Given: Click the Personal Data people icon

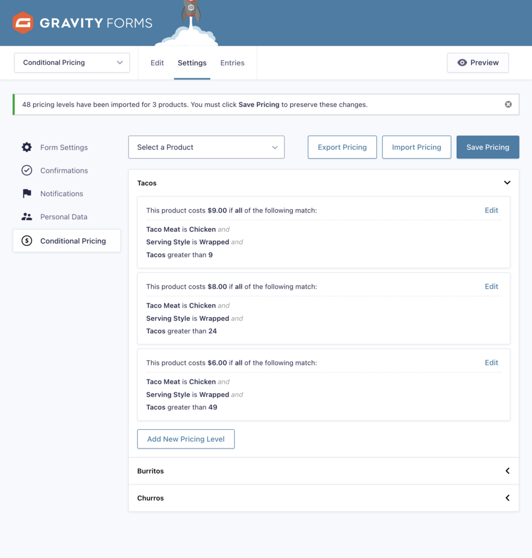Looking at the screenshot, I should (27, 217).
